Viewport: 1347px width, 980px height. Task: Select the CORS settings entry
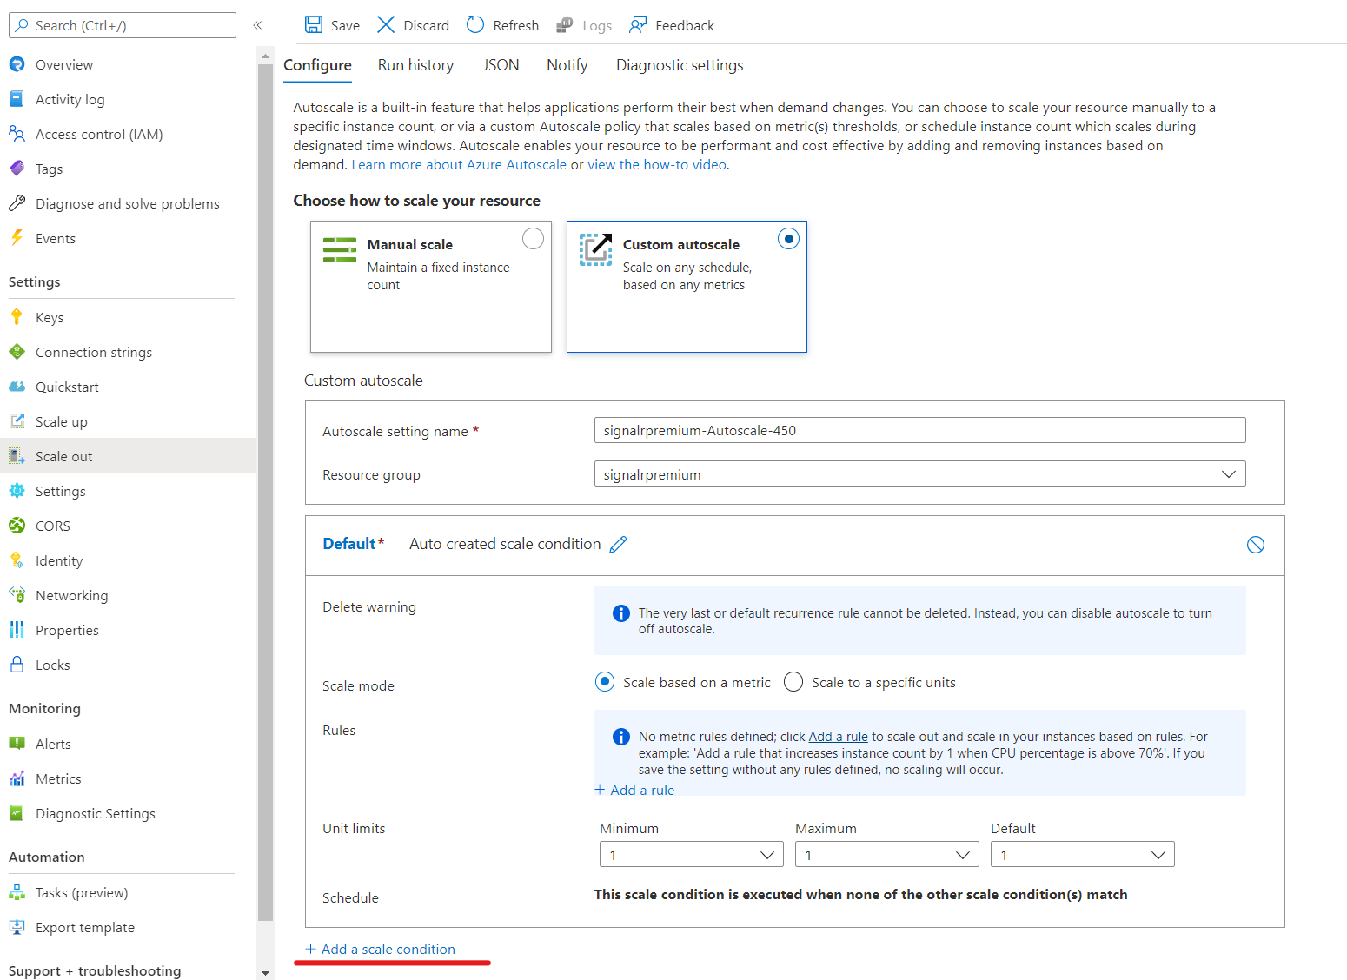pyautogui.click(x=51, y=525)
